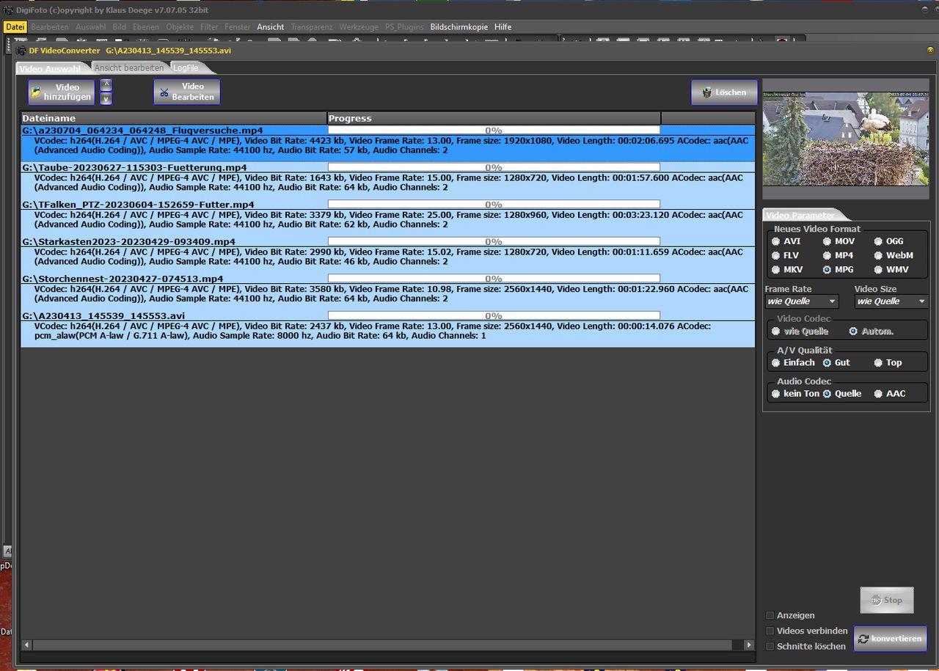This screenshot has width=939, height=671.
Task: Open the Hilfe menu
Action: point(503,27)
